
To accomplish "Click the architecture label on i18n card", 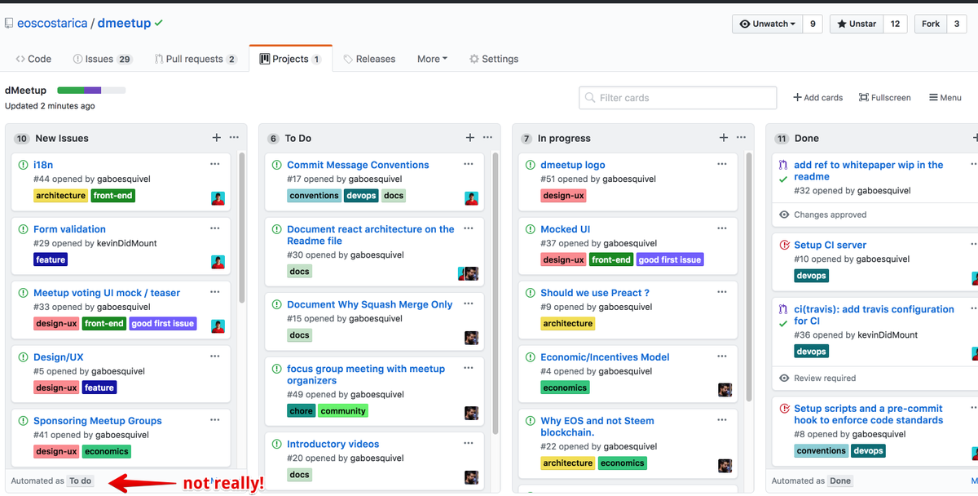I will 61,196.
